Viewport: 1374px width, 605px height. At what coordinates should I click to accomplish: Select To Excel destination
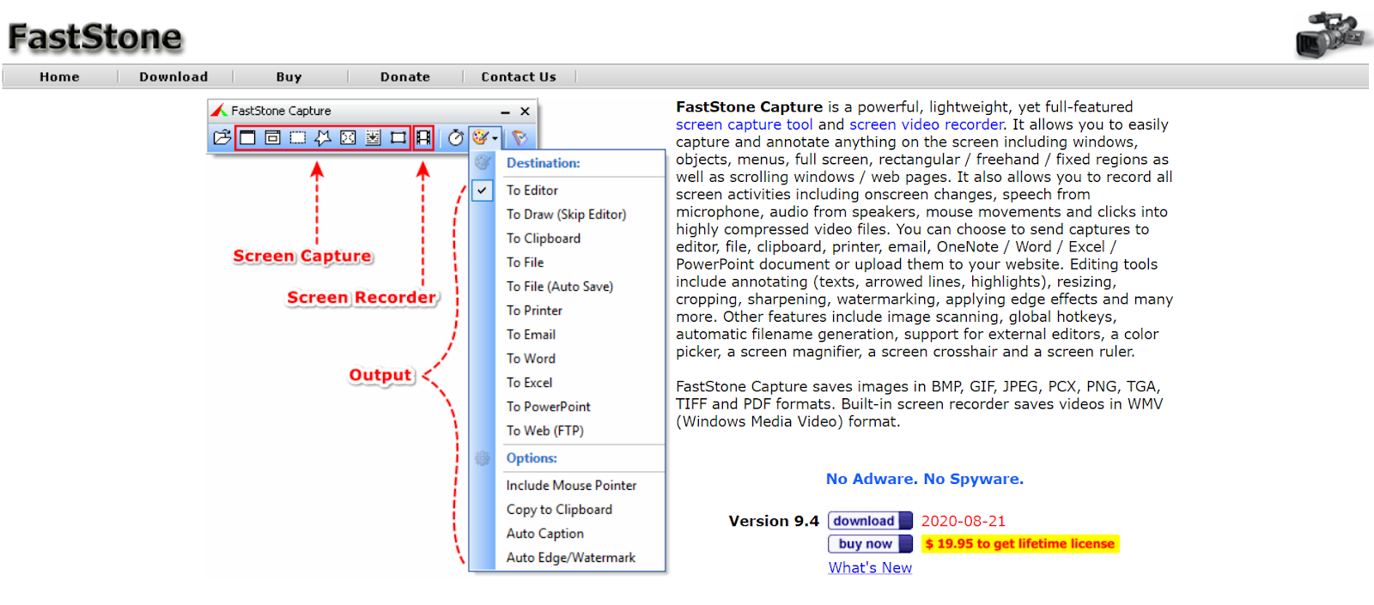point(529,383)
